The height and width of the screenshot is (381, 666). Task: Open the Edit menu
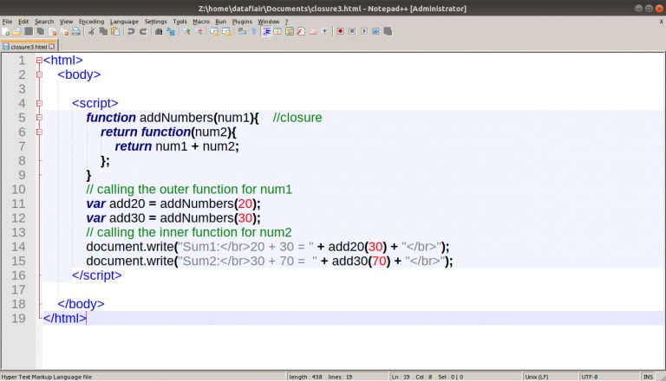coord(23,21)
